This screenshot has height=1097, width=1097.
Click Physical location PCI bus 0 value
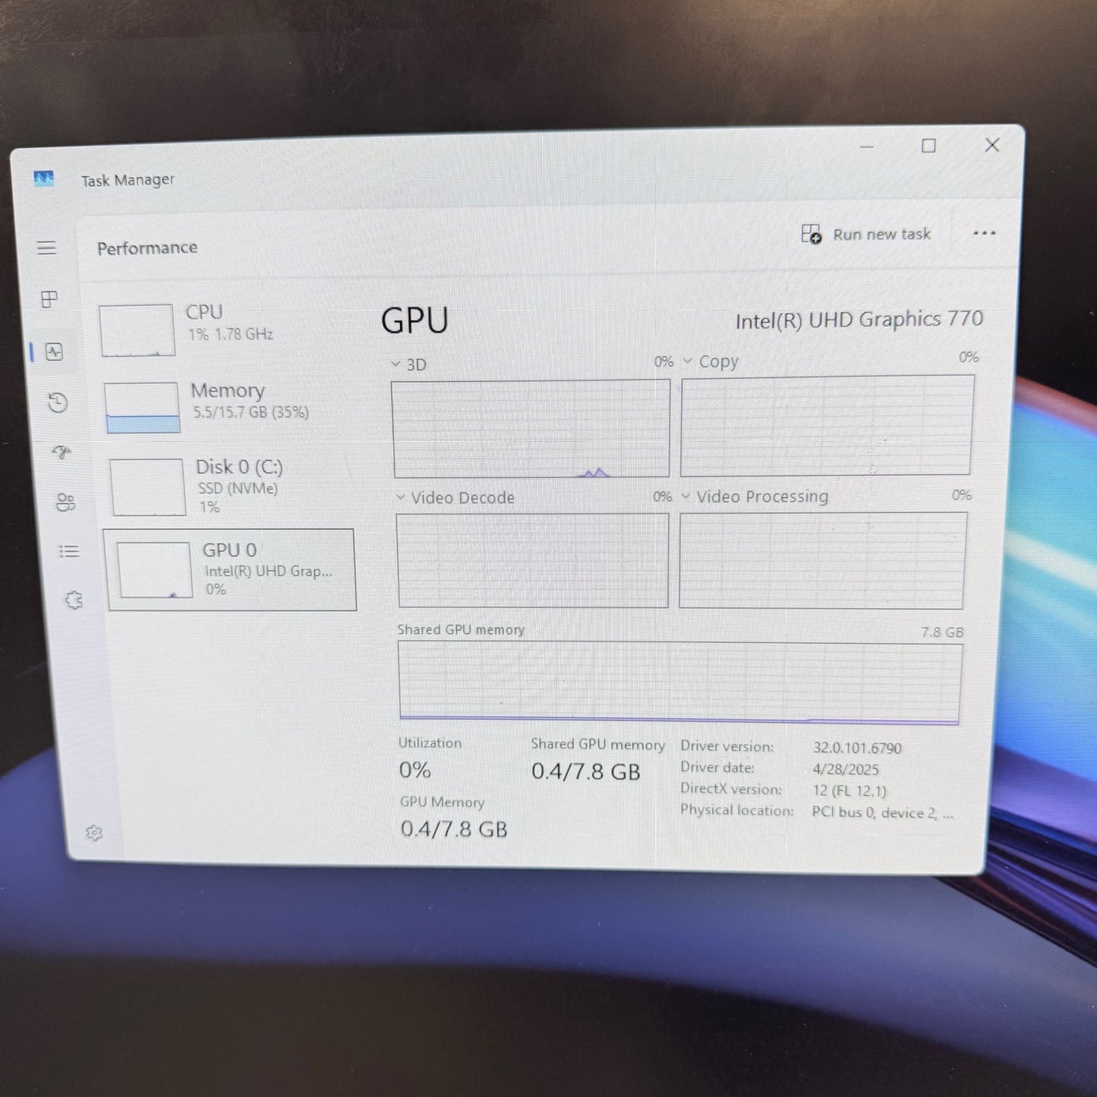883,812
